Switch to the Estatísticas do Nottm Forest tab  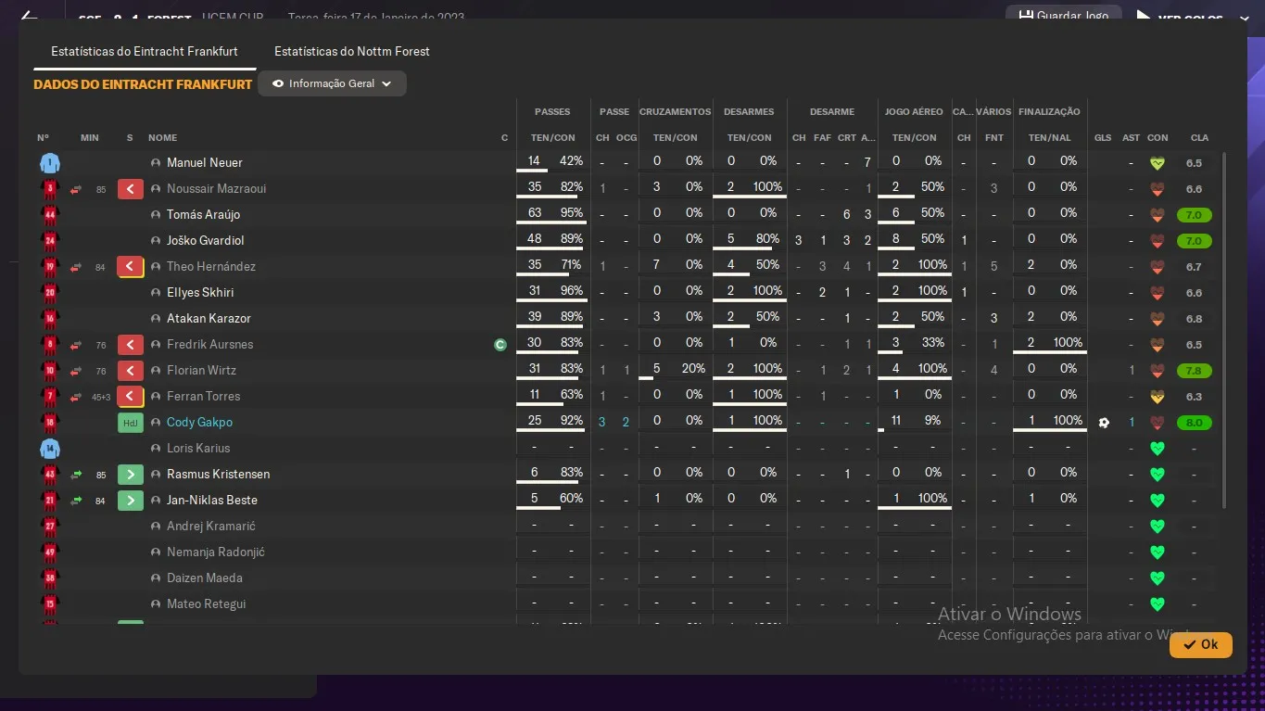[352, 51]
